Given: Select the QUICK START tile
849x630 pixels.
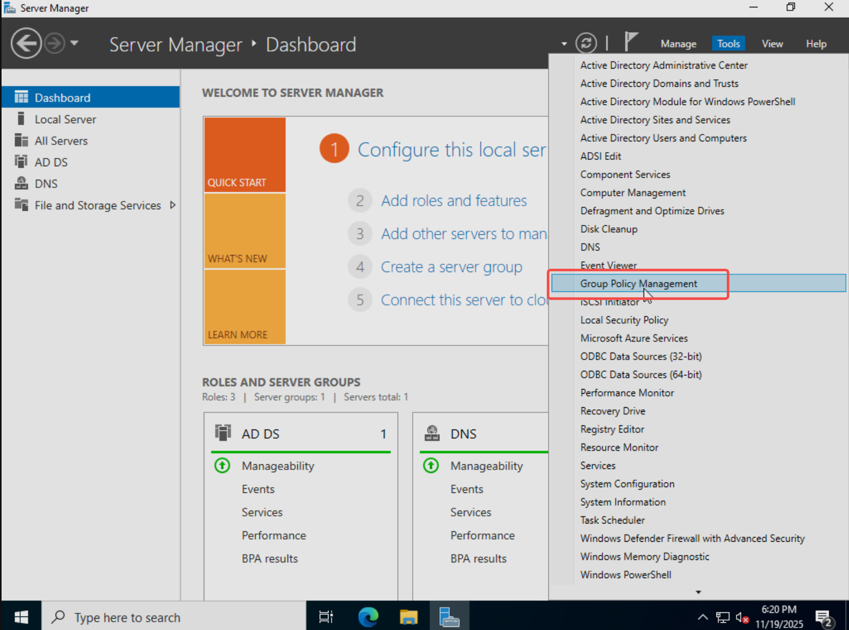Looking at the screenshot, I should pos(245,155).
